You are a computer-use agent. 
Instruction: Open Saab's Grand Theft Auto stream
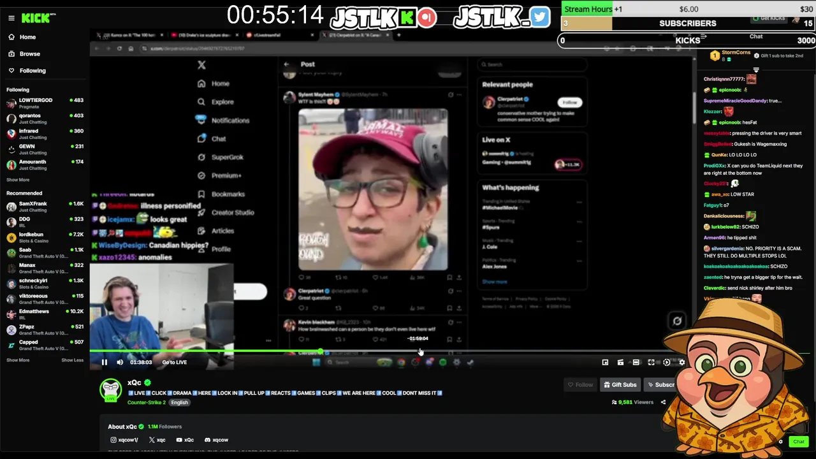(x=45, y=252)
